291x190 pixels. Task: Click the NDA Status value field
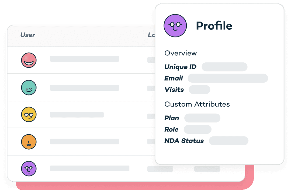click(x=229, y=141)
